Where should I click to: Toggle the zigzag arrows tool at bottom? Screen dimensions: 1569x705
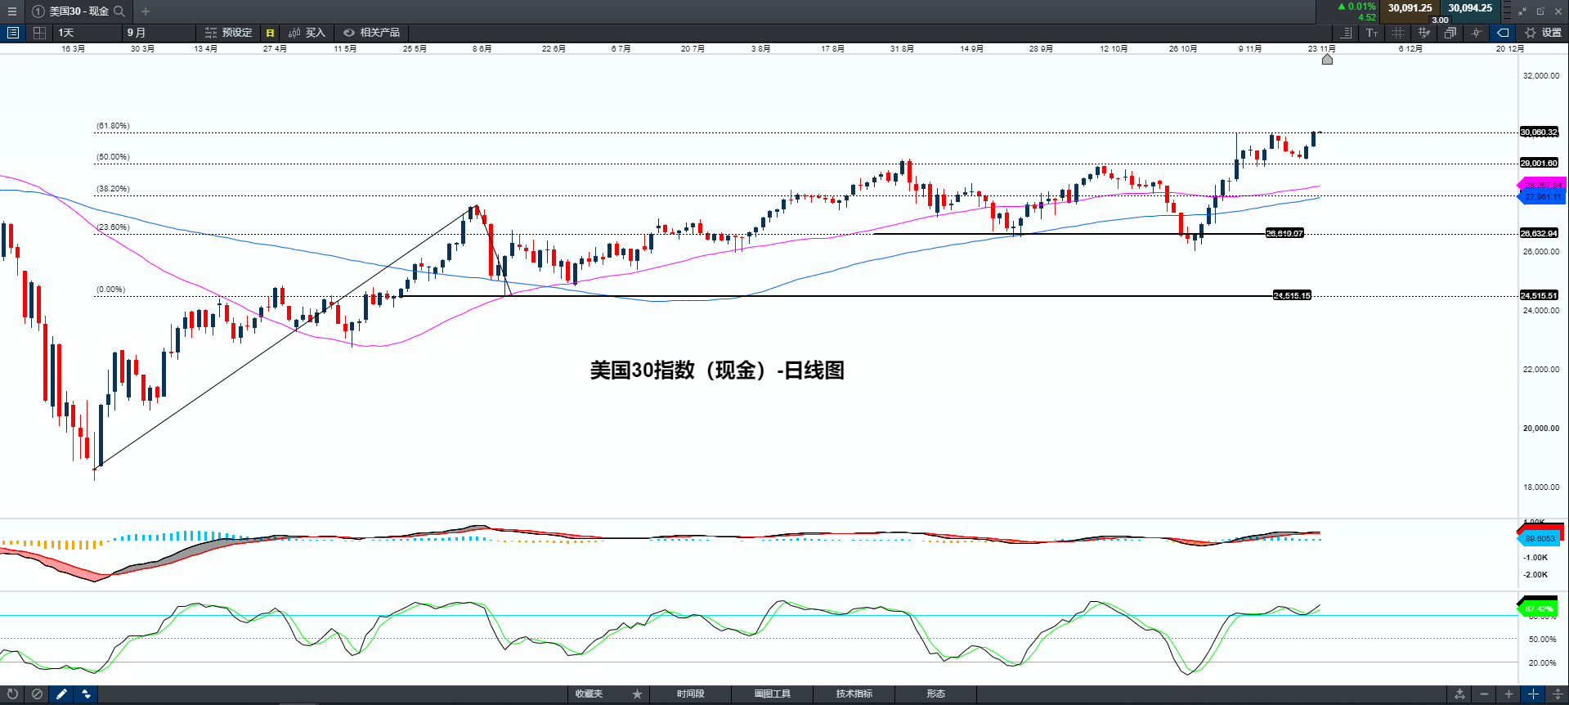pos(86,694)
